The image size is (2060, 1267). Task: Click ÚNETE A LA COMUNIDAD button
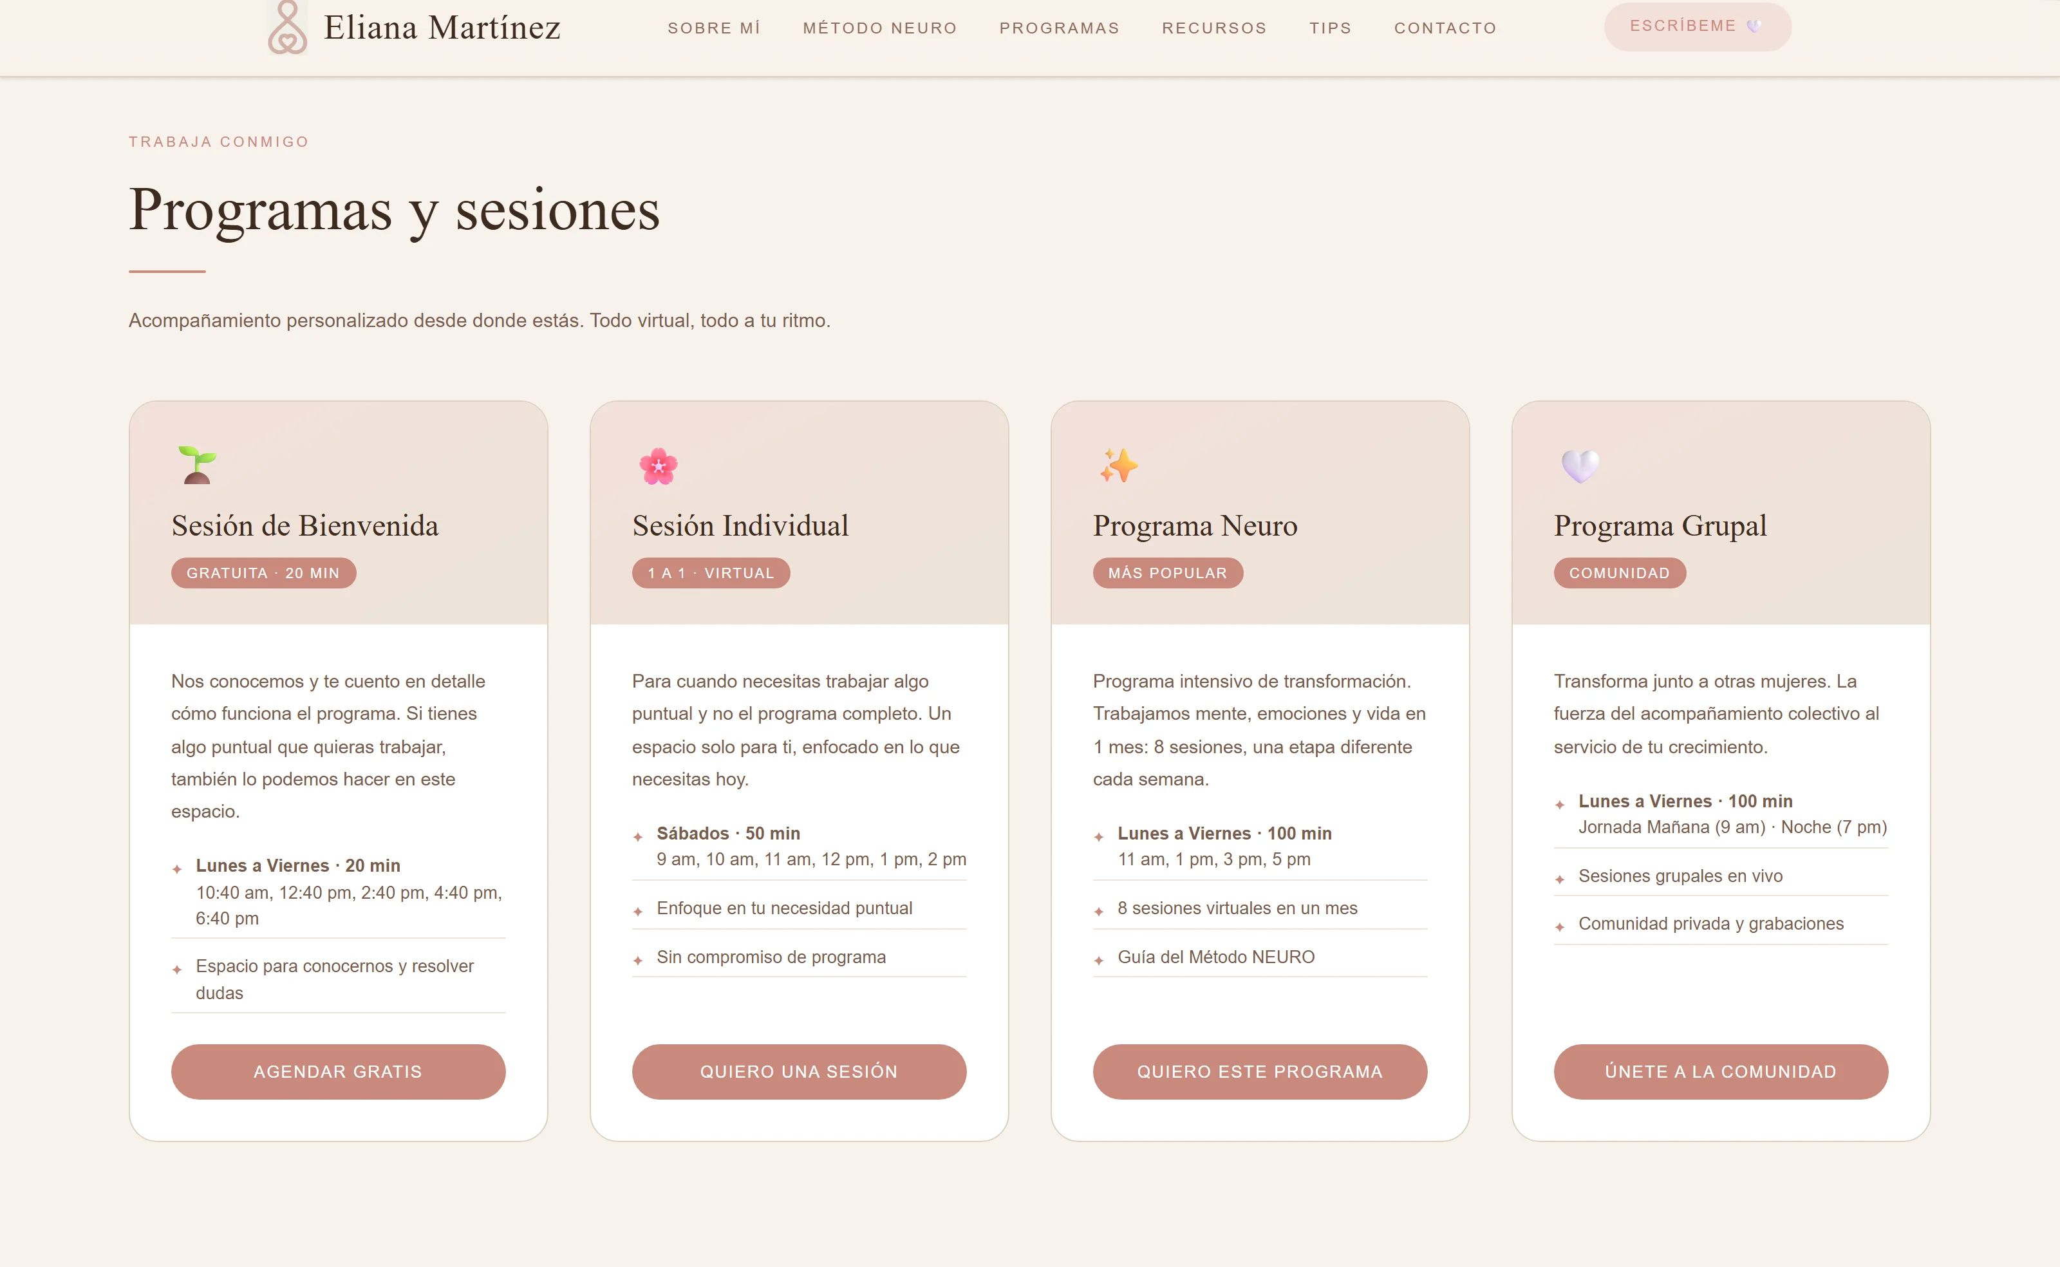[x=1721, y=1072]
